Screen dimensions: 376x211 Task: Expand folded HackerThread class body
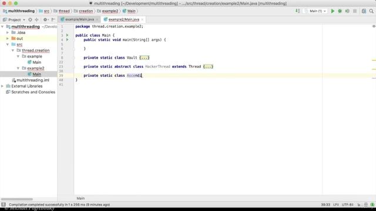click(208, 66)
